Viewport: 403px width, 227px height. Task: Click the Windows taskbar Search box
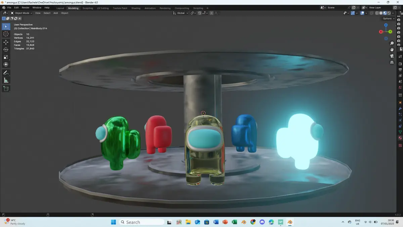click(x=141, y=222)
